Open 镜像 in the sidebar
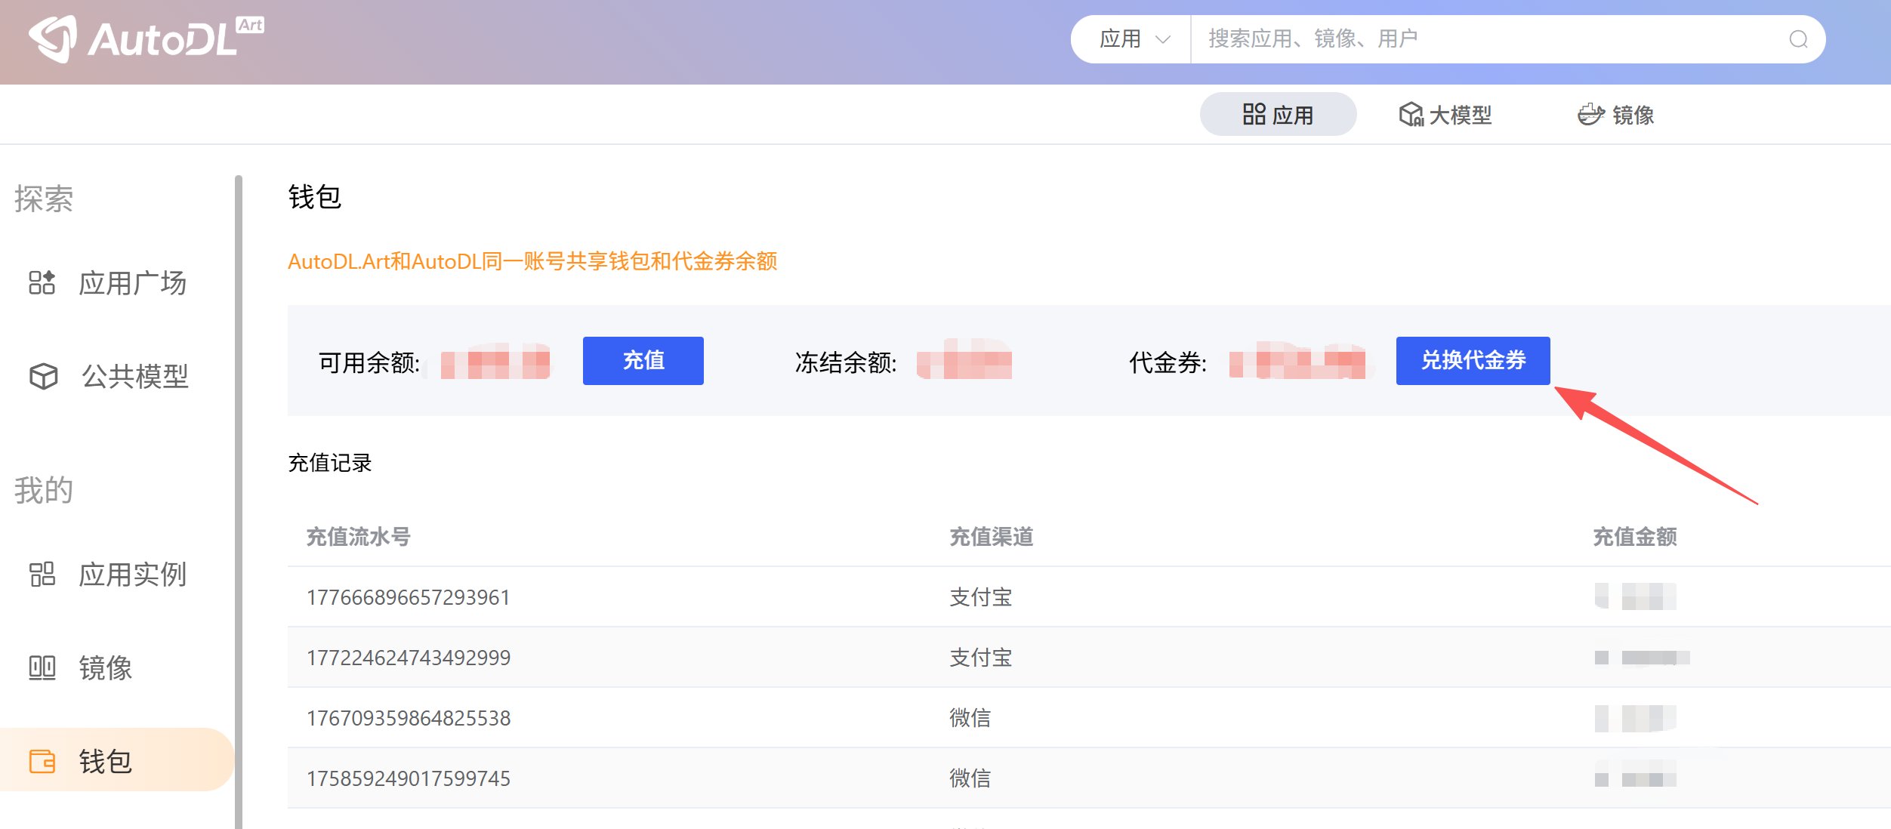Screen dimensions: 1891x829 pyautogui.click(x=117, y=667)
